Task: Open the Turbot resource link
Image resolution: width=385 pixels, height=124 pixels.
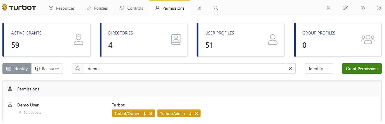Action: pyautogui.click(x=118, y=105)
